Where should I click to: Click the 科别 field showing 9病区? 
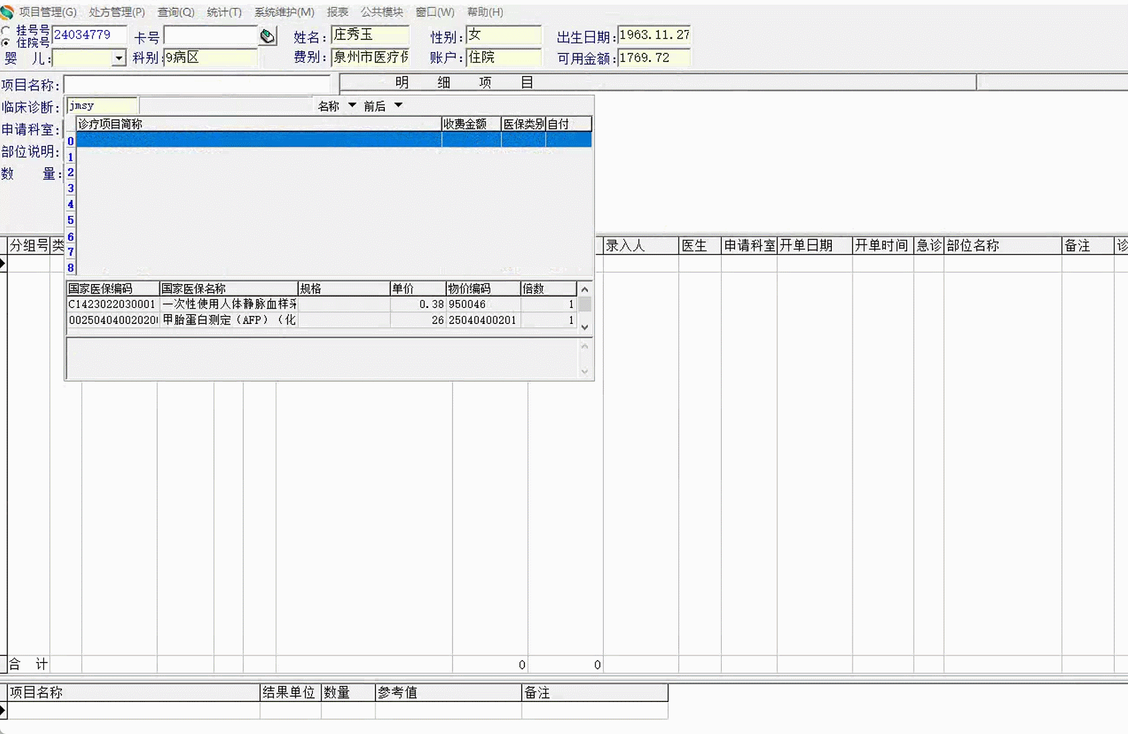pyautogui.click(x=210, y=58)
